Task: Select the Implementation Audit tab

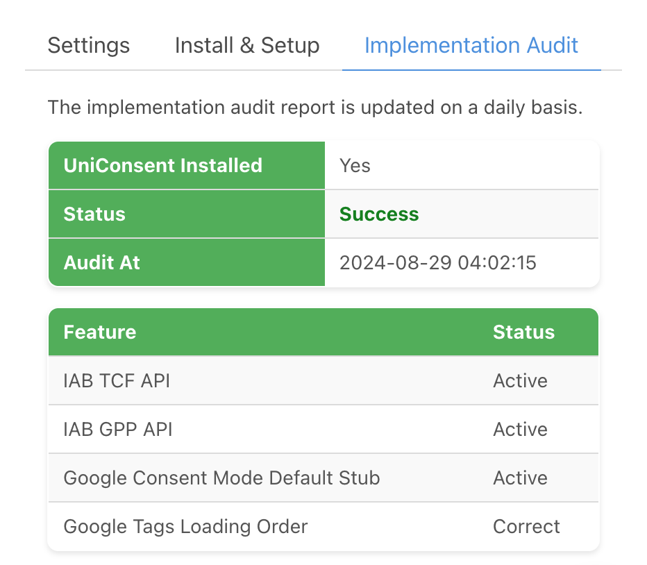Action: coord(471,46)
